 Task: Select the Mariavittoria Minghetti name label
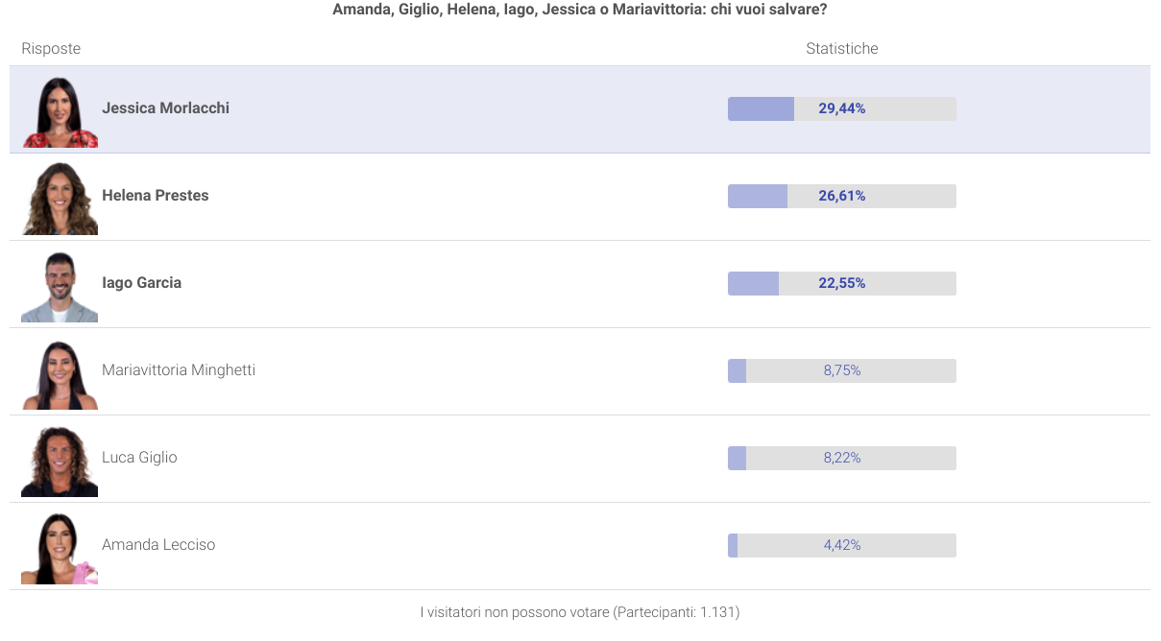tap(179, 370)
